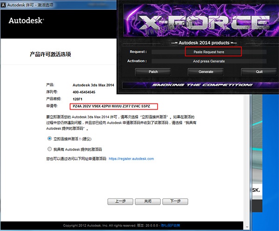Click the Activation field in X-Force
Screen dimensions: 279x231
pos(208,61)
